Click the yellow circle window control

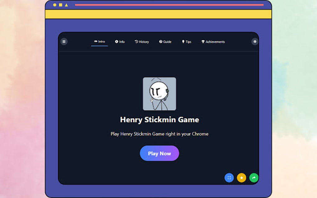(55, 5)
